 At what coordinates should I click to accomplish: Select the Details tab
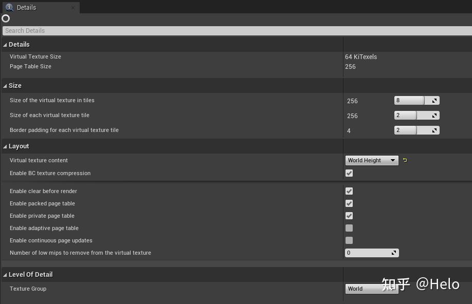coord(27,8)
